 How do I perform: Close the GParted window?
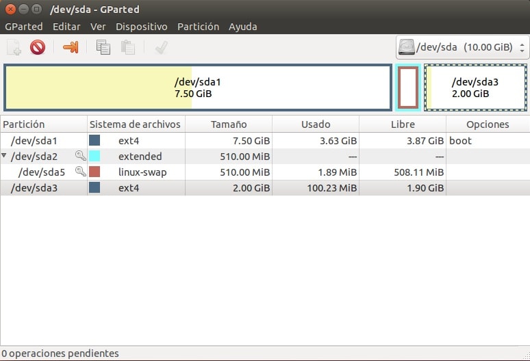pyautogui.click(x=10, y=9)
